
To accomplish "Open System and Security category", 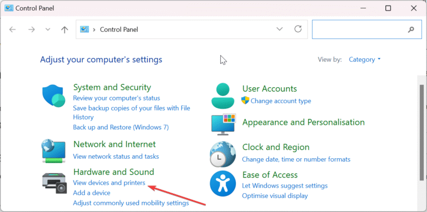I will point(112,87).
